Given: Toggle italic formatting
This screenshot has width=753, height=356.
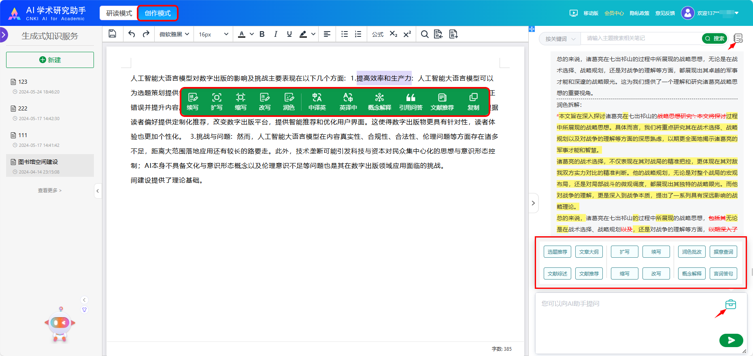Looking at the screenshot, I should [x=276, y=34].
